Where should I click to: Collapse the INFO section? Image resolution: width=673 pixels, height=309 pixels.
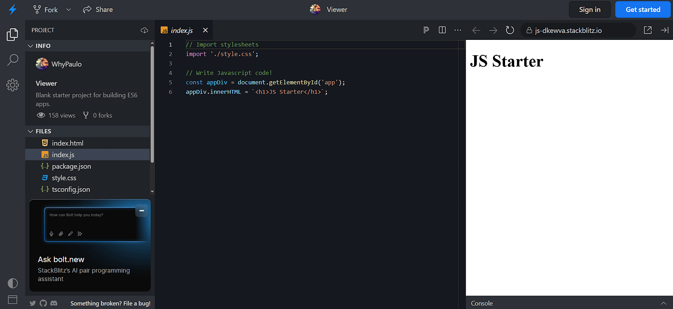31,46
